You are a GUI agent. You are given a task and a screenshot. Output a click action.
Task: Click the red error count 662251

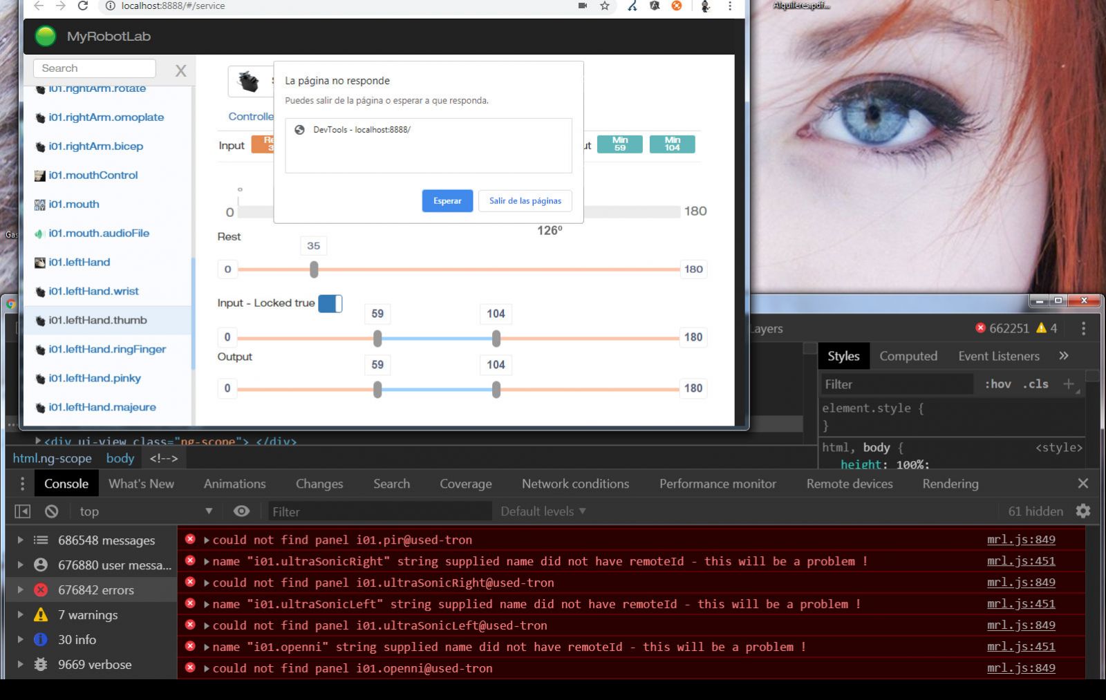[1002, 328]
